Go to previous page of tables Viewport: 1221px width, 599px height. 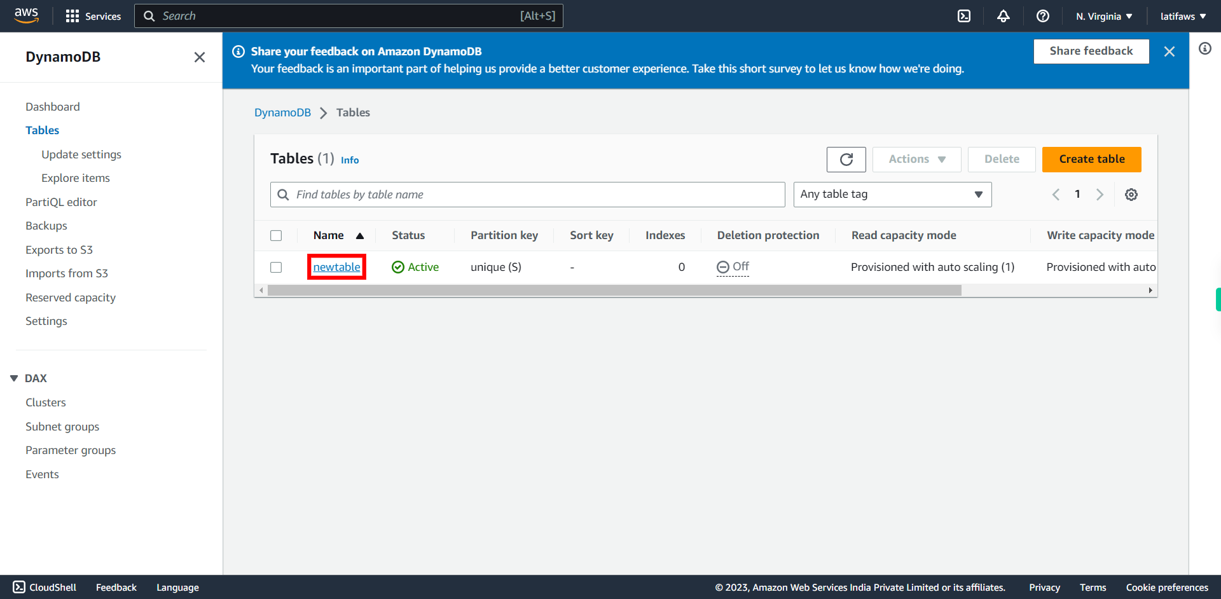click(1056, 195)
